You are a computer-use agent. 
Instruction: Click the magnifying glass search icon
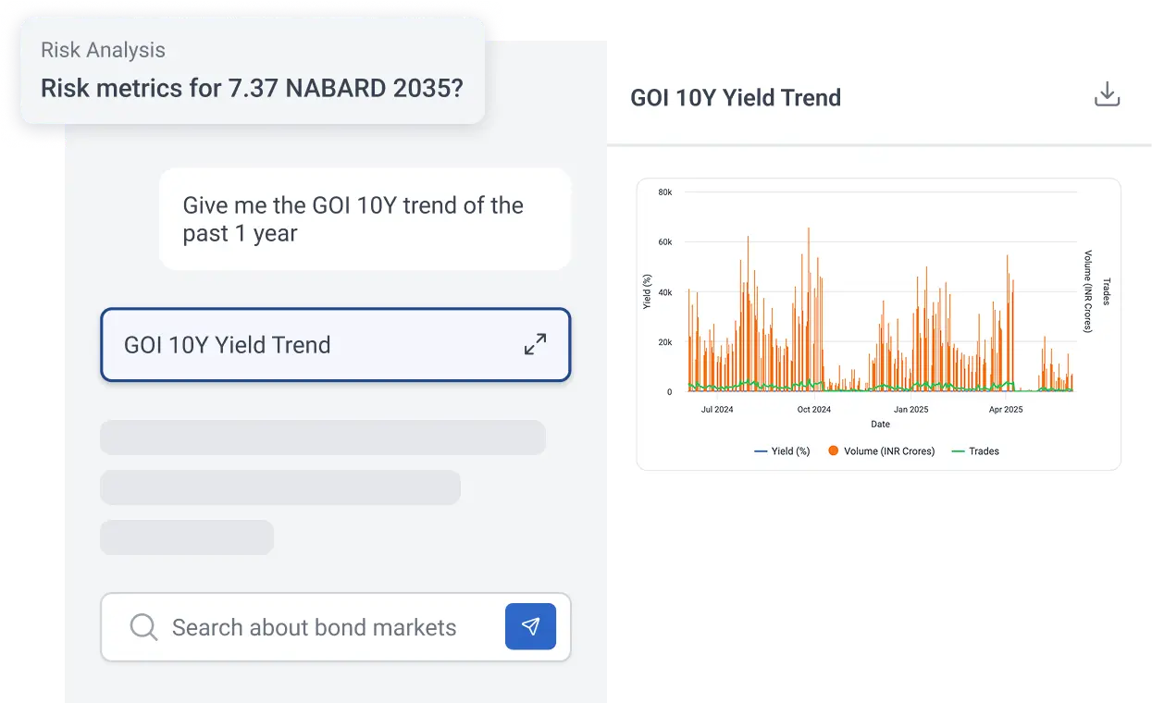[143, 627]
